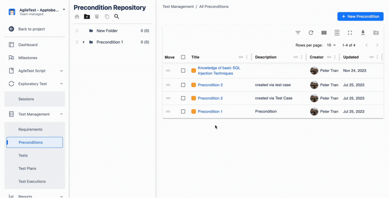The height and width of the screenshot is (198, 389).
Task: Open the Rows per page dropdown
Action: 331,45
